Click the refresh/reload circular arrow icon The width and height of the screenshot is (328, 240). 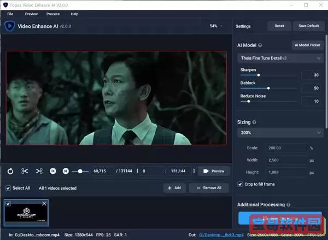10,171
